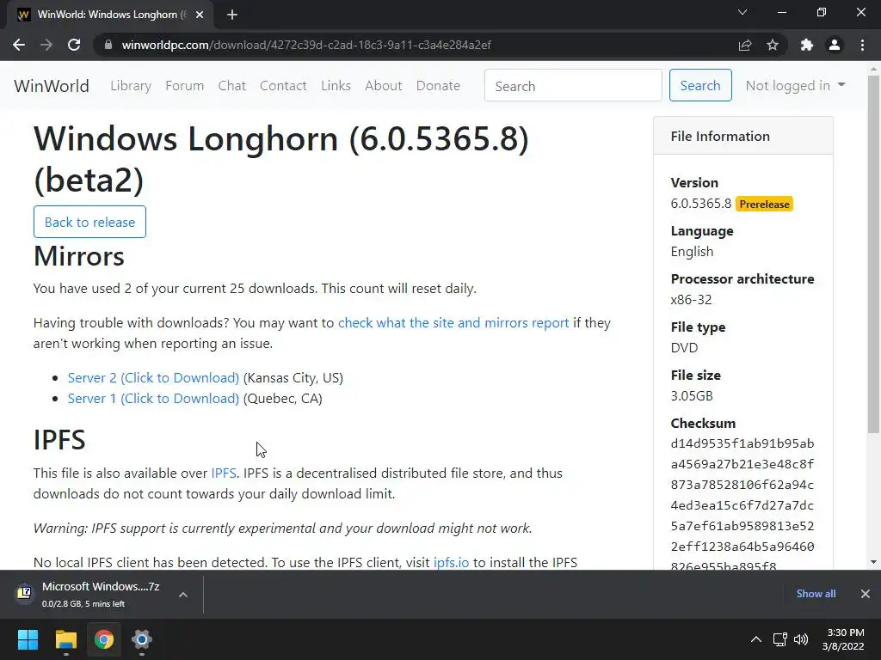Download from Server 1 Quebec

click(153, 399)
